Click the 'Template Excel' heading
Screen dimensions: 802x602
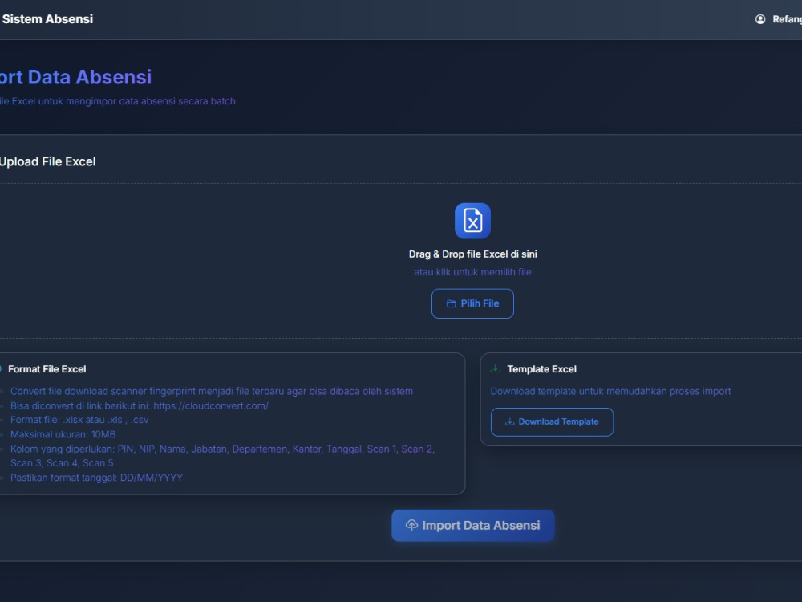(541, 369)
